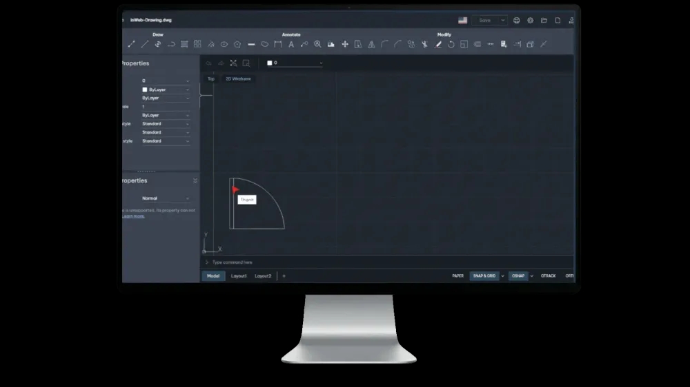The width and height of the screenshot is (690, 387).
Task: Switch to the Model tab
Action: [213, 276]
